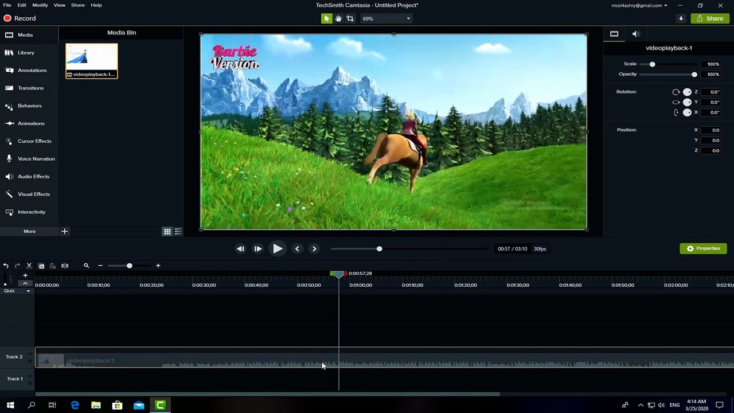734x413 pixels.
Task: Zoom out the timeline with minus
Action: [100, 266]
